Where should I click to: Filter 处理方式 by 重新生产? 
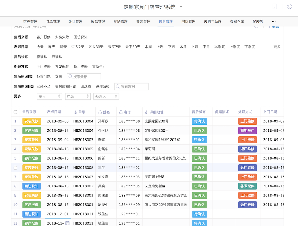click(99, 67)
